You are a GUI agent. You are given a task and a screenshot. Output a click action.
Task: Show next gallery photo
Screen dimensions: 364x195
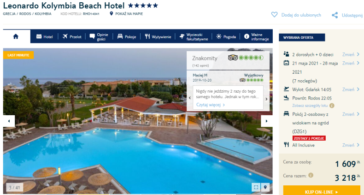click(266, 121)
